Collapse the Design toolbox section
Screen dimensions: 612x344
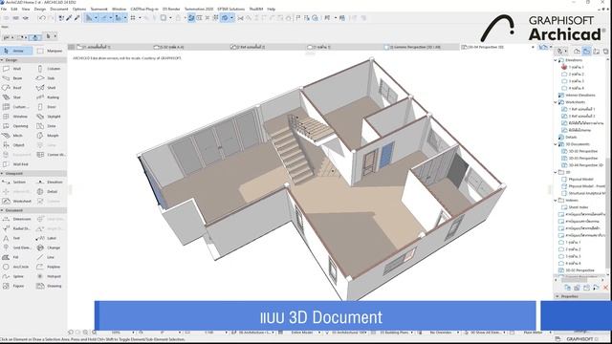2,60
